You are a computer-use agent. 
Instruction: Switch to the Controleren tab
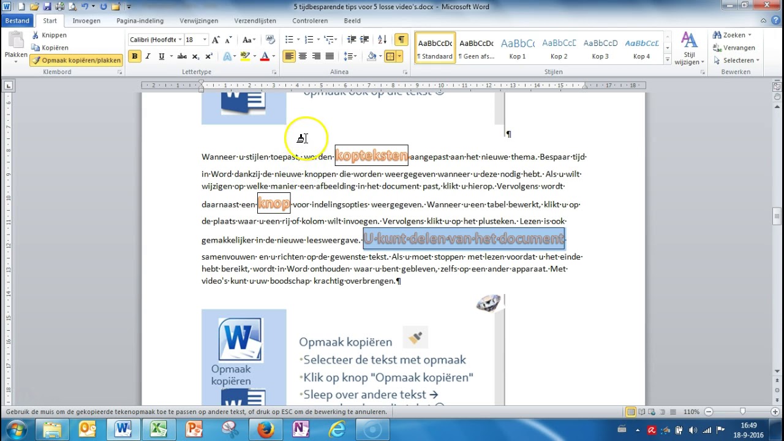310,21
